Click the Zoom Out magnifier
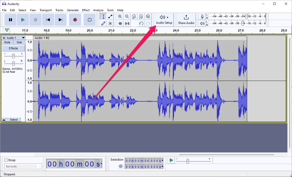This screenshot has width=292, height=177. [x=127, y=17]
